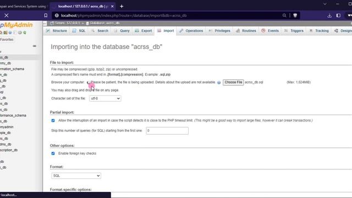Select the database ending in scription_db

pos(9,150)
